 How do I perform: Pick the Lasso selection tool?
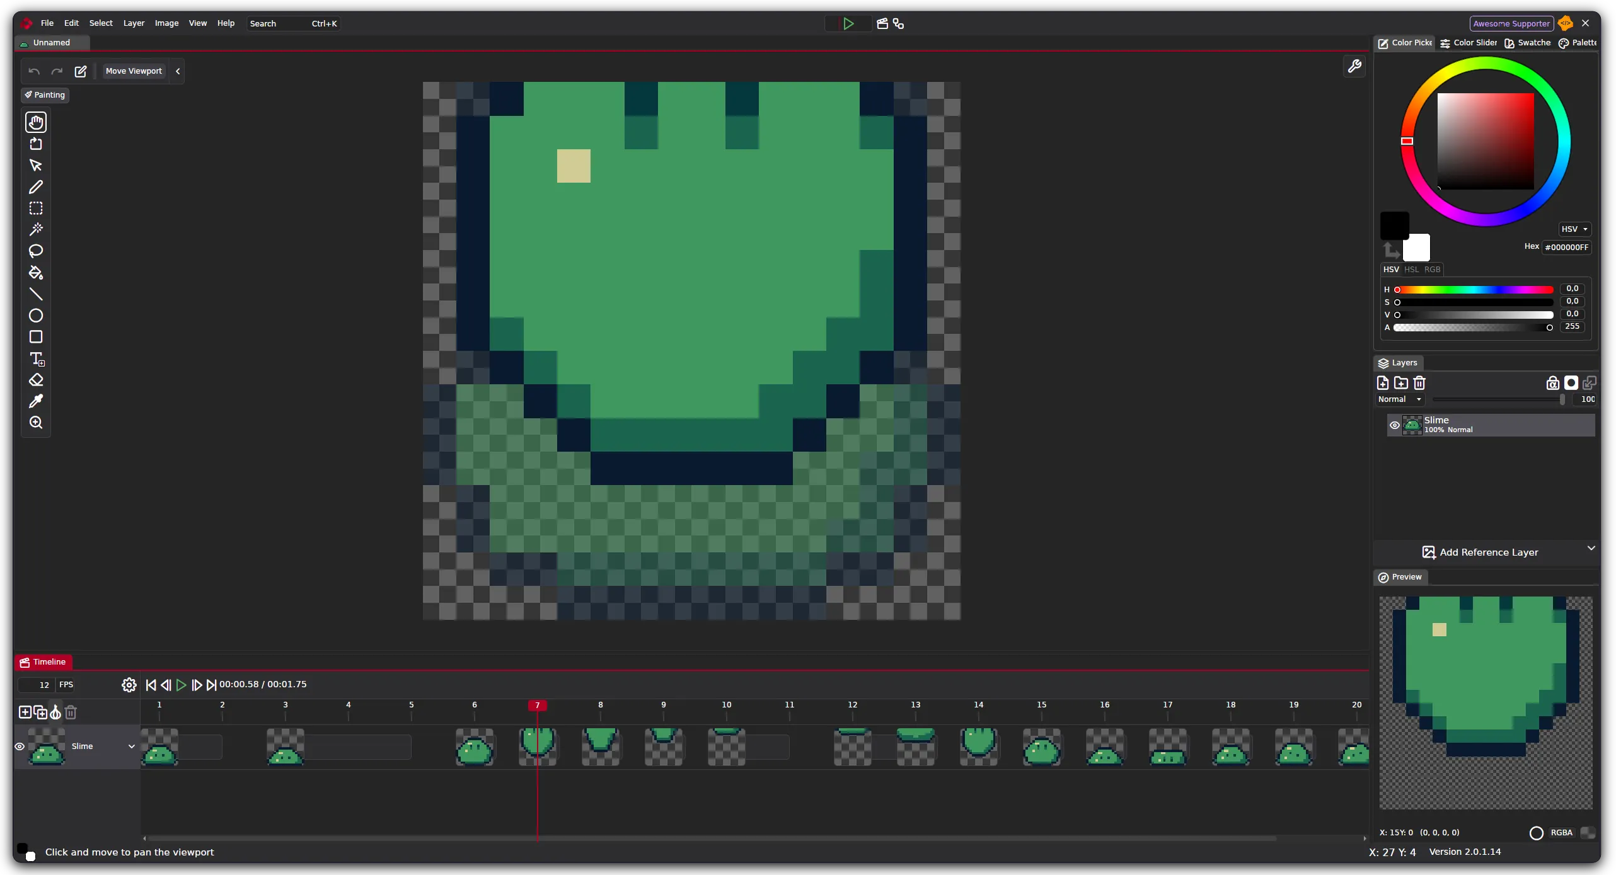coord(36,251)
